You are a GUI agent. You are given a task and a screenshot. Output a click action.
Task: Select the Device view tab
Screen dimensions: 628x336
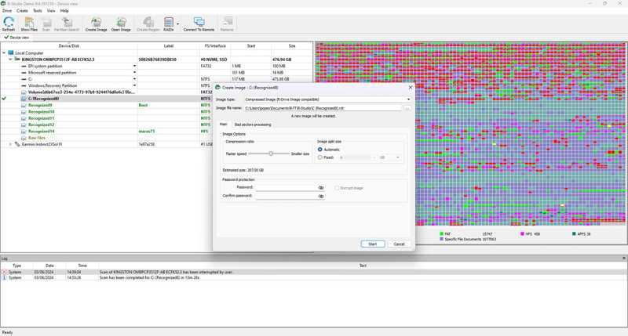[x=16, y=37]
